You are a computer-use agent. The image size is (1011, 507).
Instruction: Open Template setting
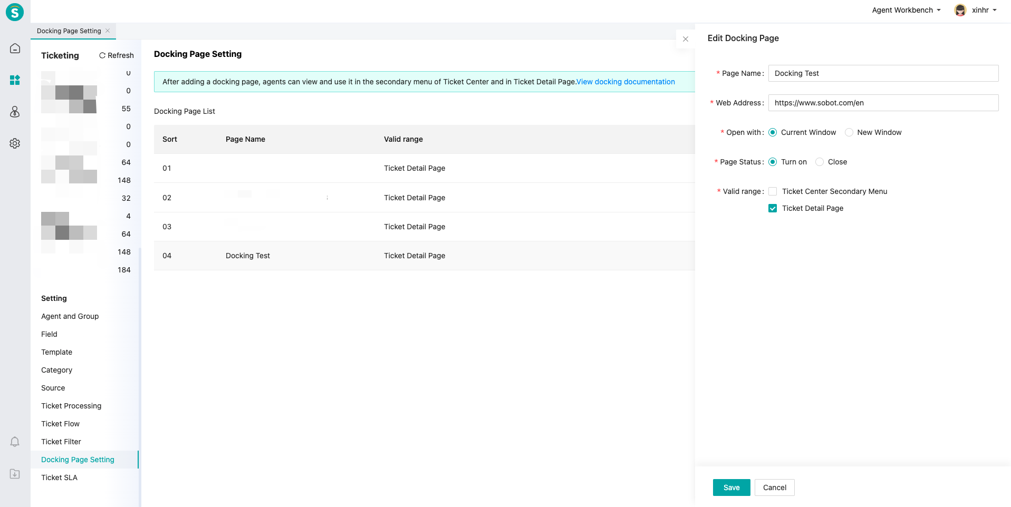click(x=57, y=352)
